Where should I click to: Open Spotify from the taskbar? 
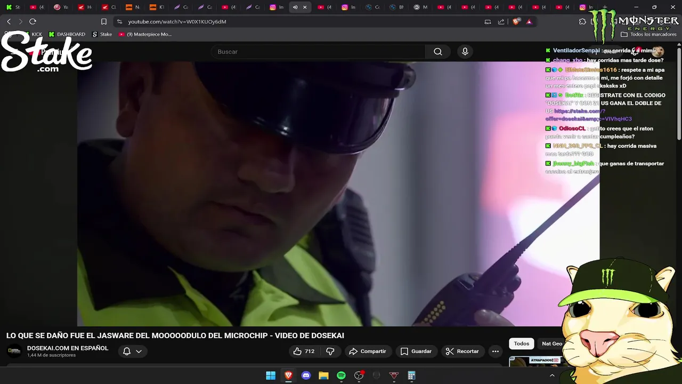341,375
